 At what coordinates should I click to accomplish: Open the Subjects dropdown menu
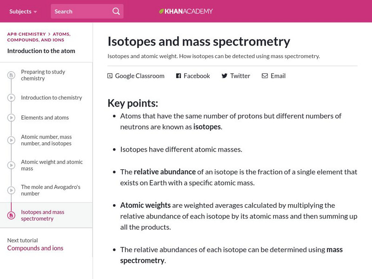(x=23, y=11)
